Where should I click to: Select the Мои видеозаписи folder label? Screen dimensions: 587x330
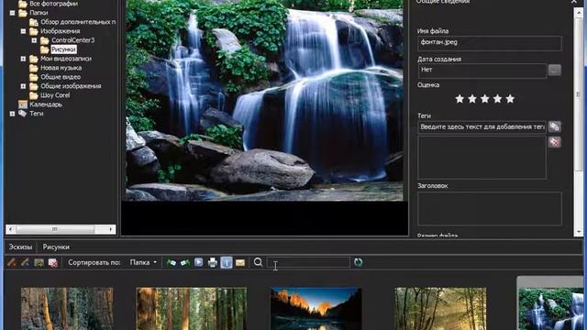[x=66, y=59]
